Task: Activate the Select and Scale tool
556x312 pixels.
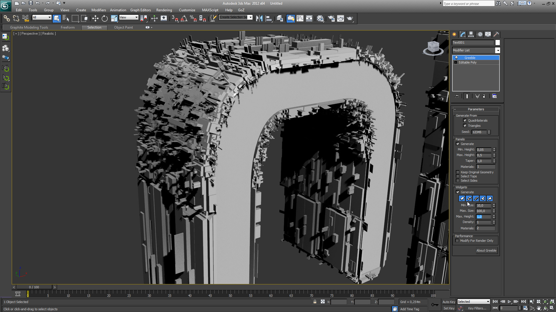Action: (114, 18)
